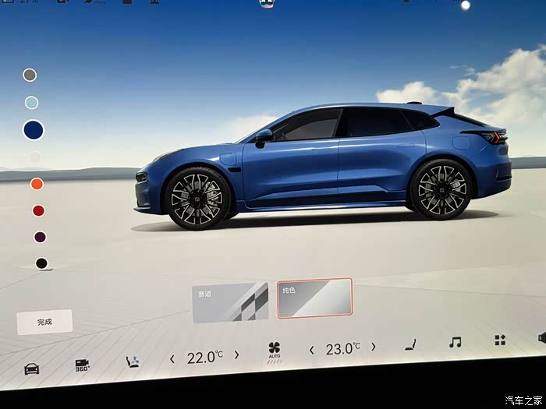
Task: Pick the orange paint color
Action: (37, 184)
